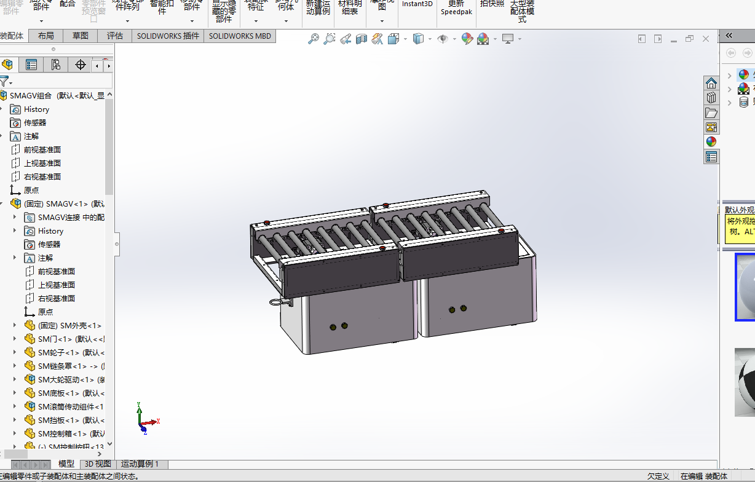The height and width of the screenshot is (482, 755).
Task: Switch to SOLIDWORKS 插件 tab
Action: coord(168,36)
